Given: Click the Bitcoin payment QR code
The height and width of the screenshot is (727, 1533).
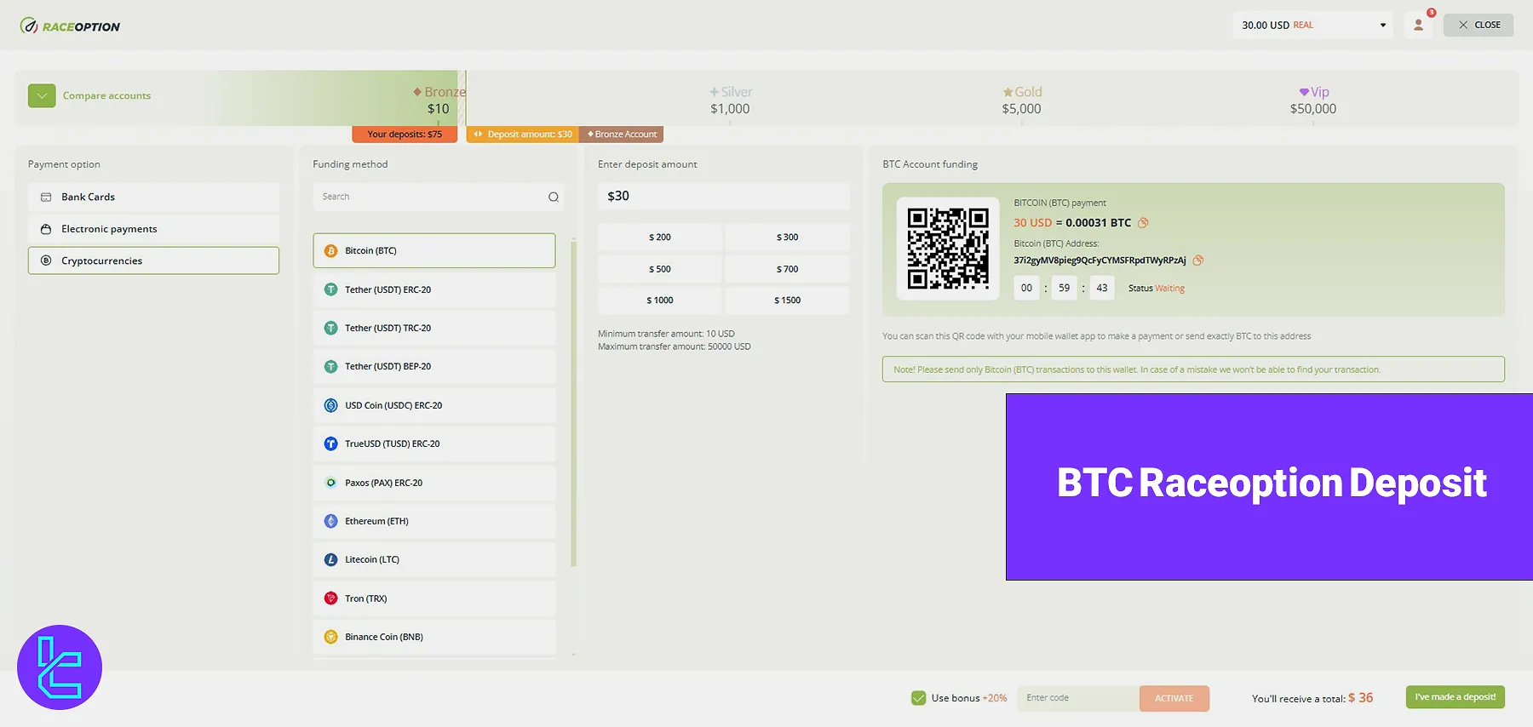Looking at the screenshot, I should [948, 249].
